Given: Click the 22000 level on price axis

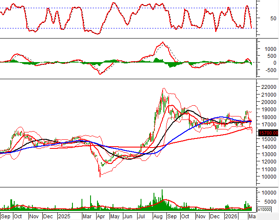Looking at the screenshot, I should tap(268, 87).
